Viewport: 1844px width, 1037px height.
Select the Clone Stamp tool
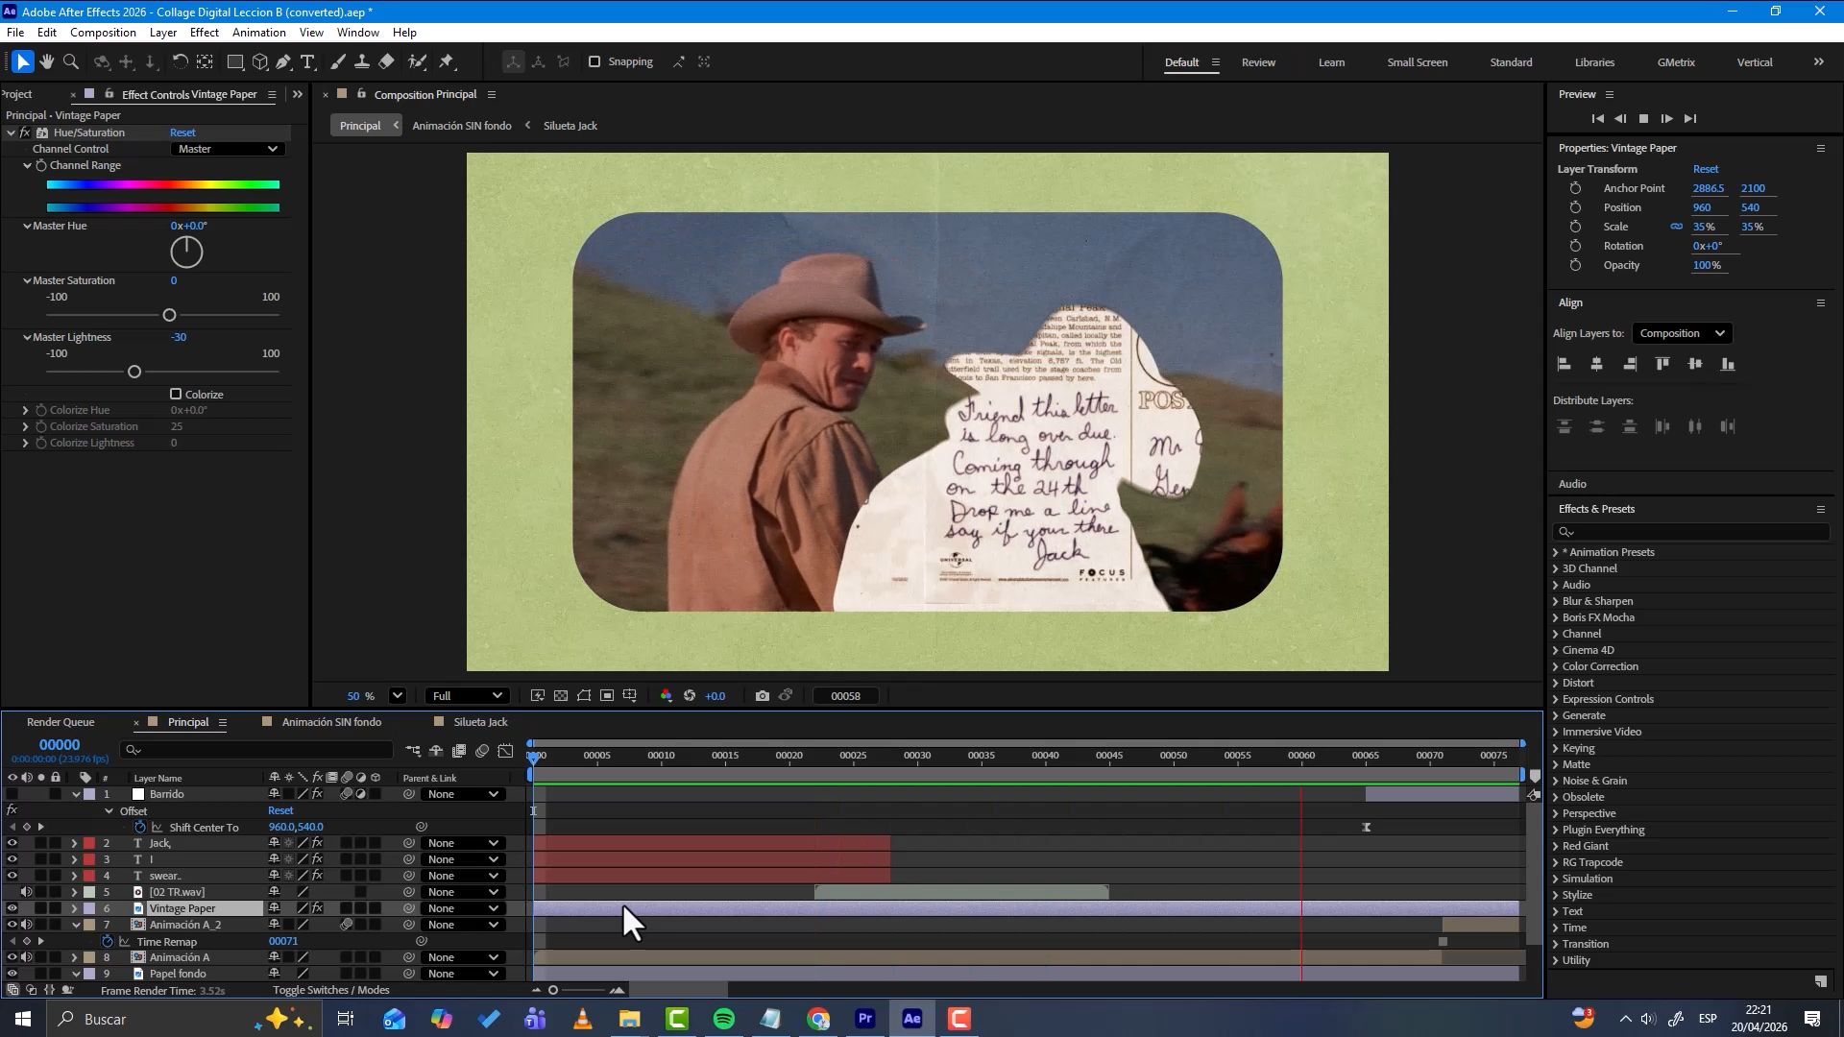(362, 62)
